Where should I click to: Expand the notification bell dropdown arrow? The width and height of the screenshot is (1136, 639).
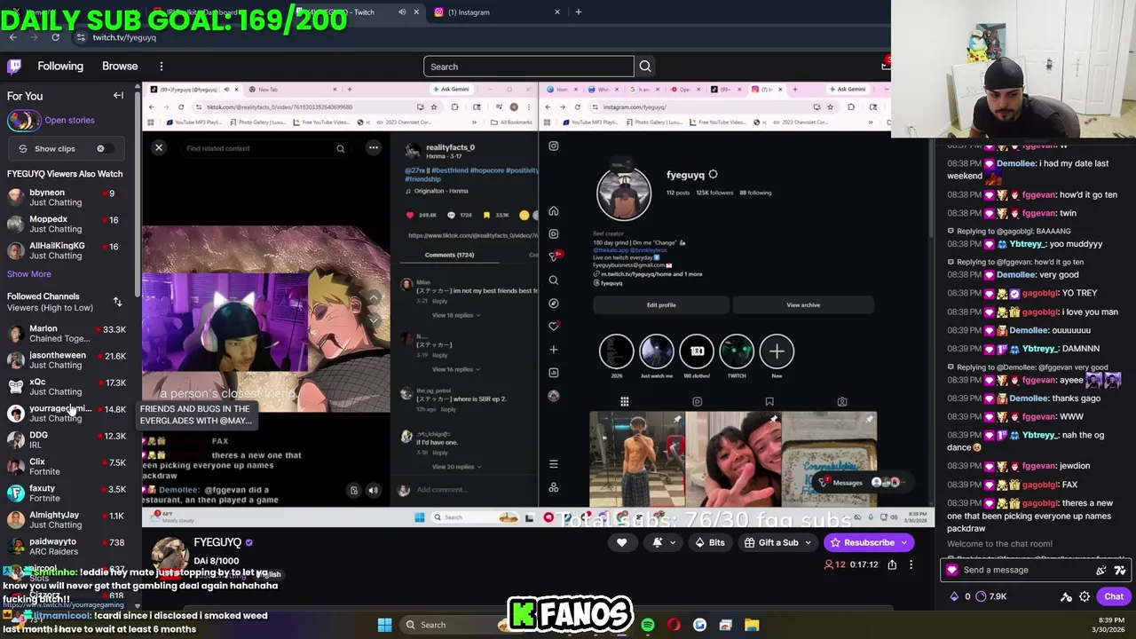(x=673, y=542)
